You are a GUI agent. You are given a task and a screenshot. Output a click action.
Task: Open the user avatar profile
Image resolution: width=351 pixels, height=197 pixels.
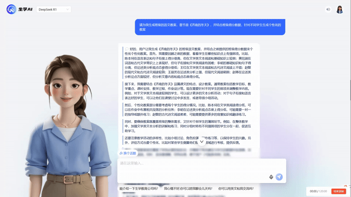(340, 9)
